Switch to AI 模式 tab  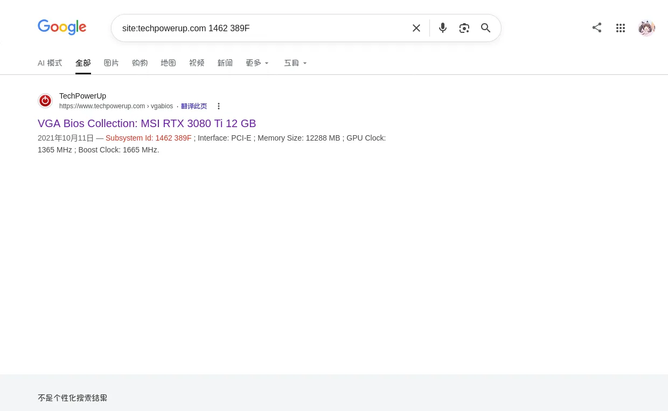pos(50,63)
